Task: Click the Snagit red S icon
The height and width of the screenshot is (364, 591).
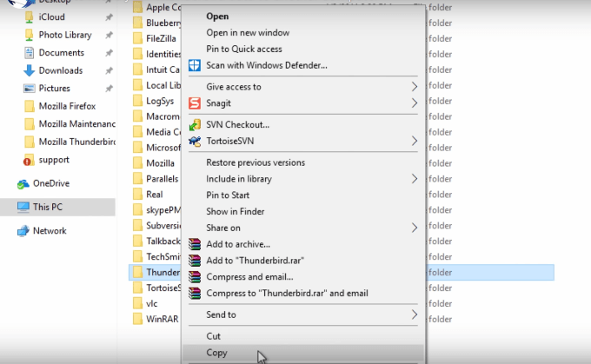Action: pyautogui.click(x=195, y=103)
